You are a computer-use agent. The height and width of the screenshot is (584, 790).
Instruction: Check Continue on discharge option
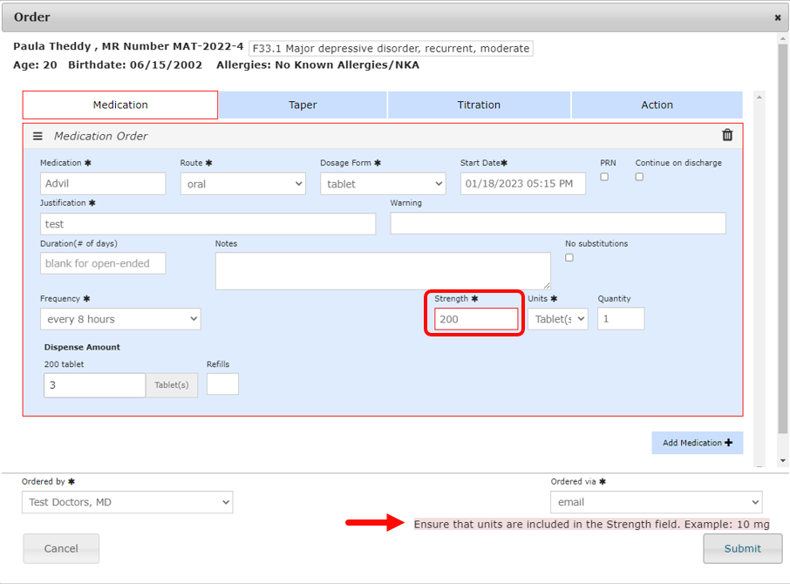[x=639, y=177]
